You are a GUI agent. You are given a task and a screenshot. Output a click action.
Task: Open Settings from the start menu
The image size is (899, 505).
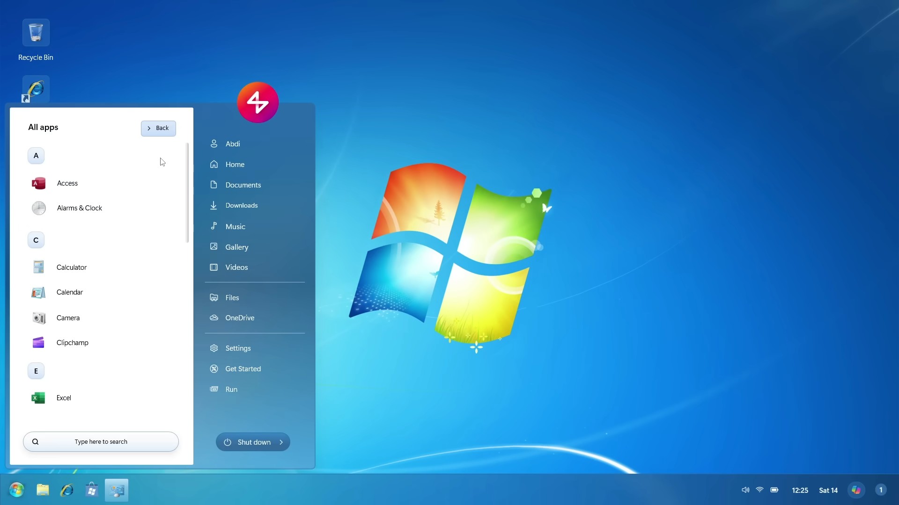click(x=237, y=348)
